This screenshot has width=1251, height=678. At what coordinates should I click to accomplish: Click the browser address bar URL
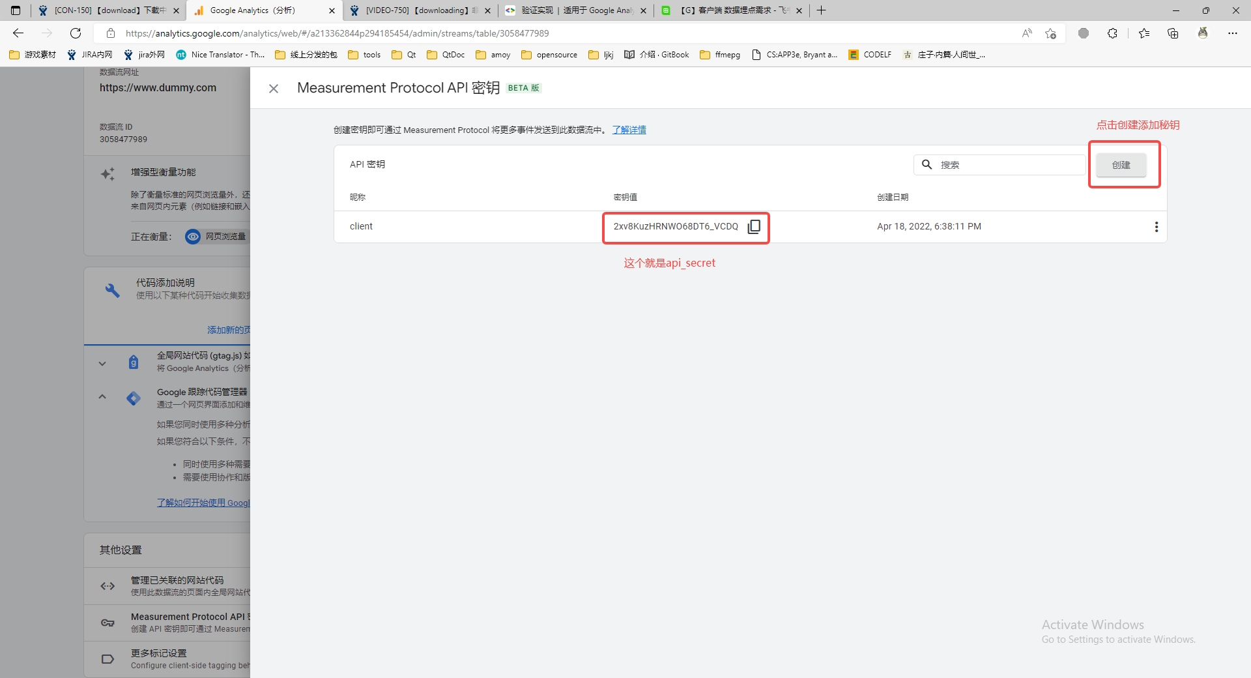pos(337,33)
